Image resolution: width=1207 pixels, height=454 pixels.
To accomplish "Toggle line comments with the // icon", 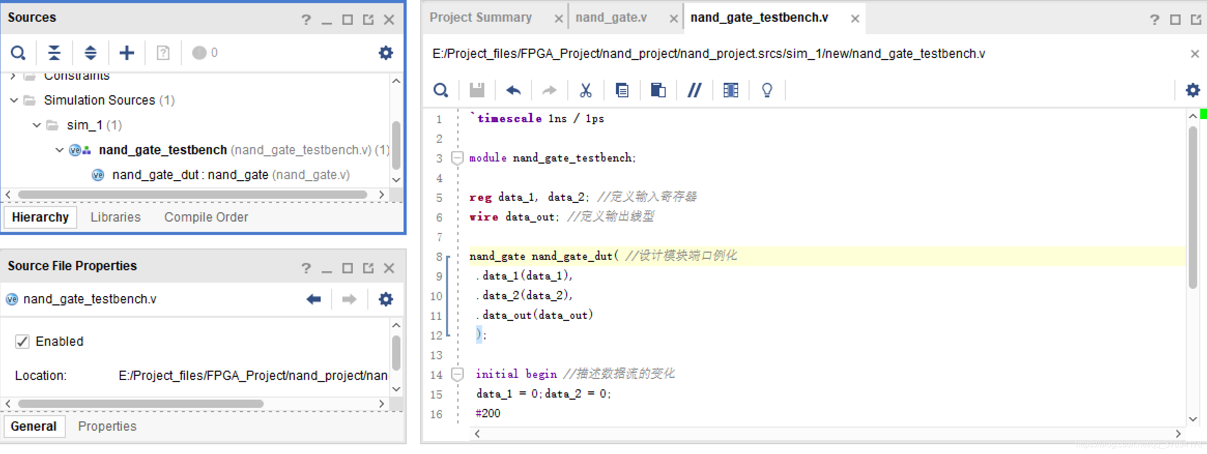I will click(694, 90).
